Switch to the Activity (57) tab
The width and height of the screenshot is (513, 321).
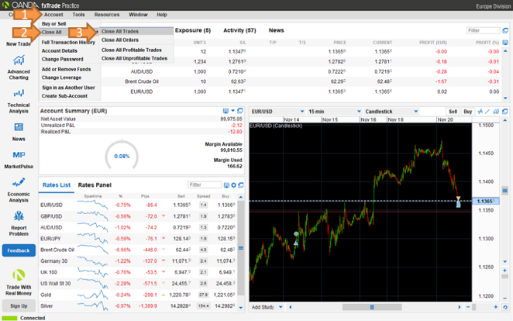pyautogui.click(x=239, y=30)
